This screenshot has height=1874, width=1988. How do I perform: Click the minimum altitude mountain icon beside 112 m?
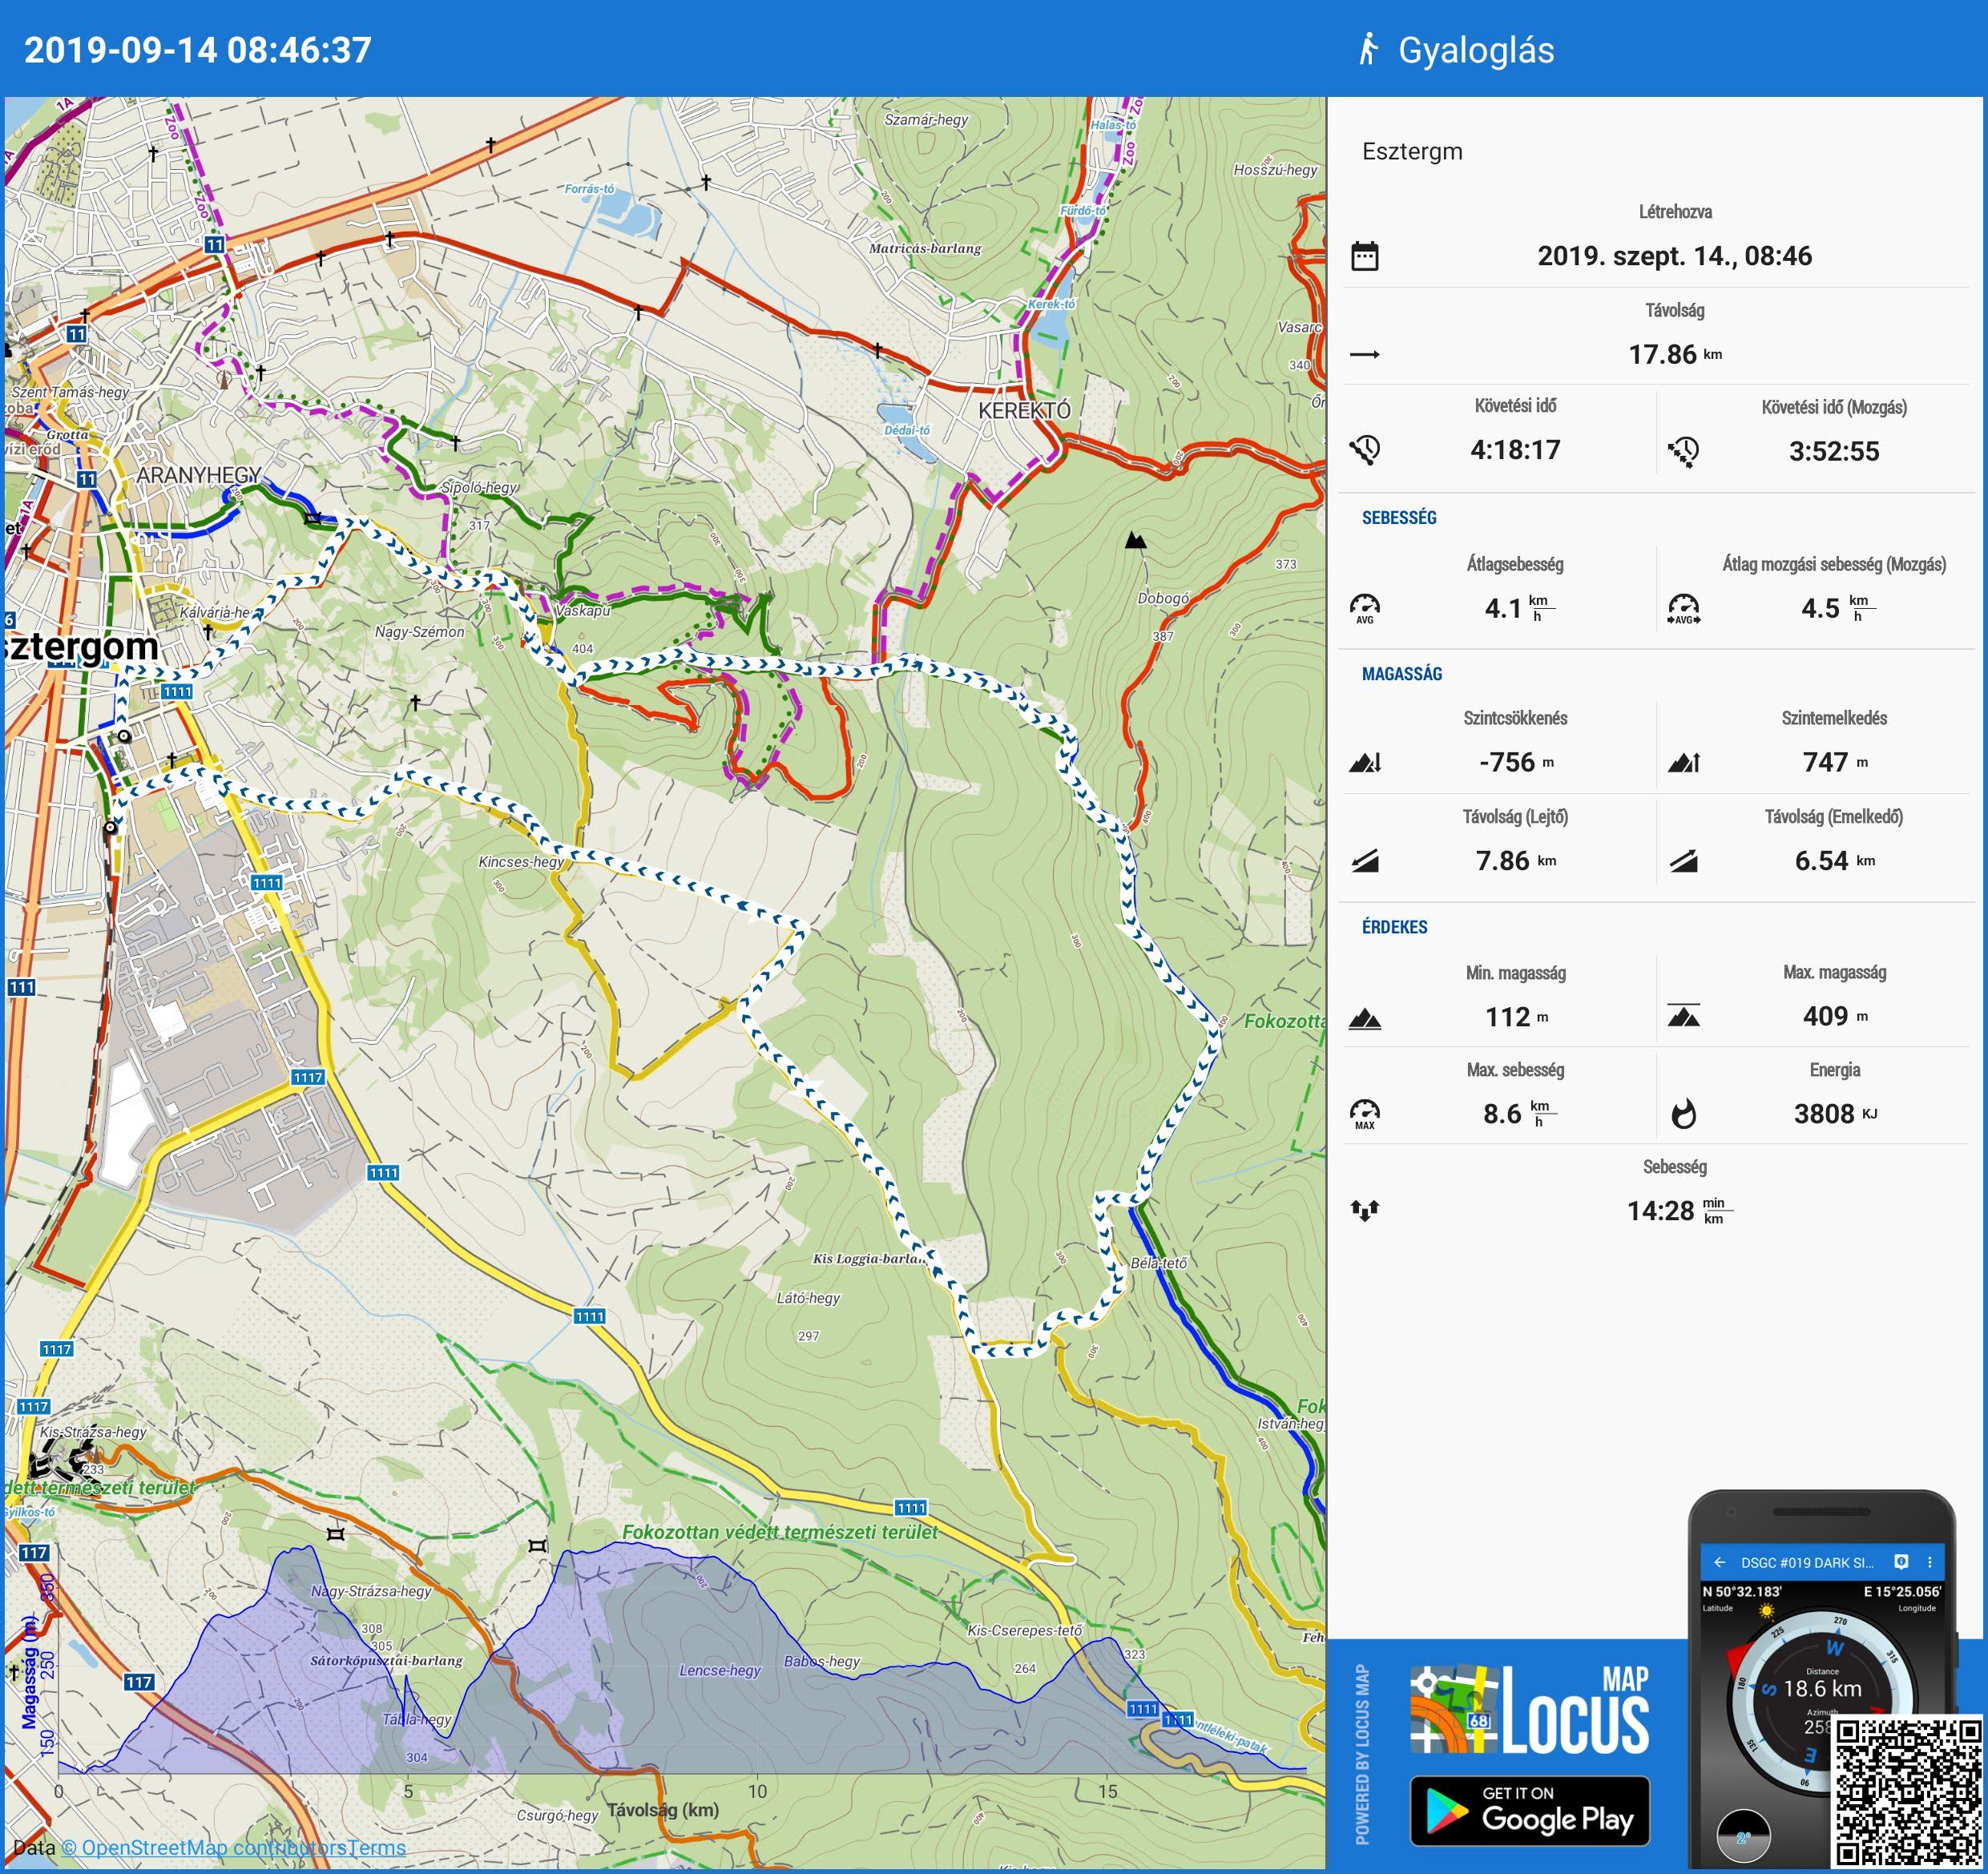coord(1365,1018)
